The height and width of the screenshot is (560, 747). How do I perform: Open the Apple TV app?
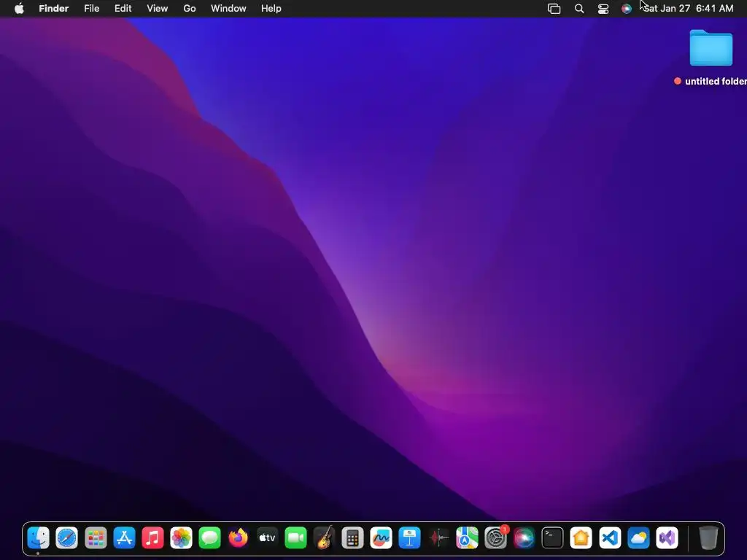[x=267, y=538]
